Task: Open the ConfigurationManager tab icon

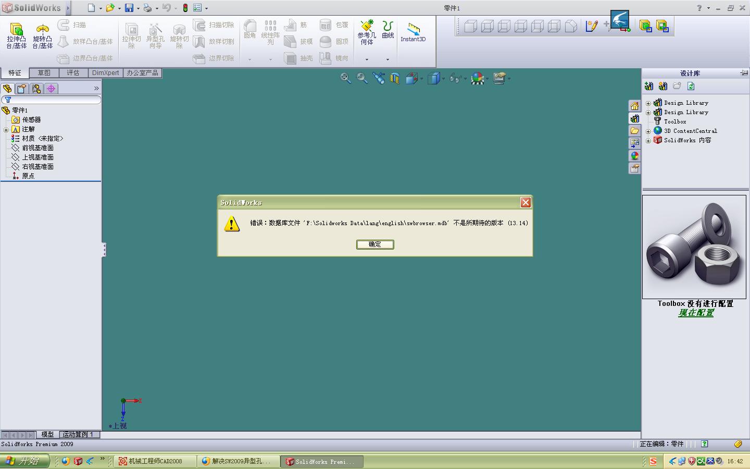Action: (36, 89)
